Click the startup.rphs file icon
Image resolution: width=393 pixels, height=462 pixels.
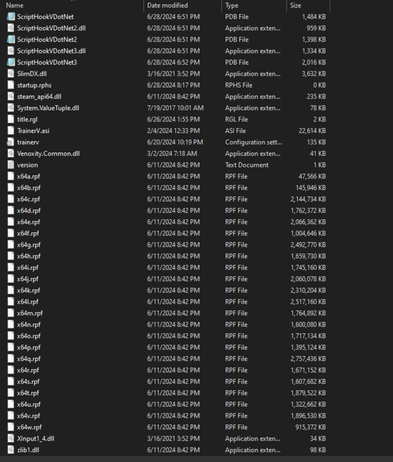point(11,85)
